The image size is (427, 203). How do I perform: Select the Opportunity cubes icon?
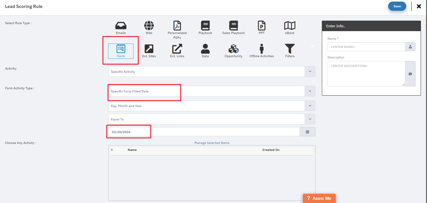coord(233,49)
